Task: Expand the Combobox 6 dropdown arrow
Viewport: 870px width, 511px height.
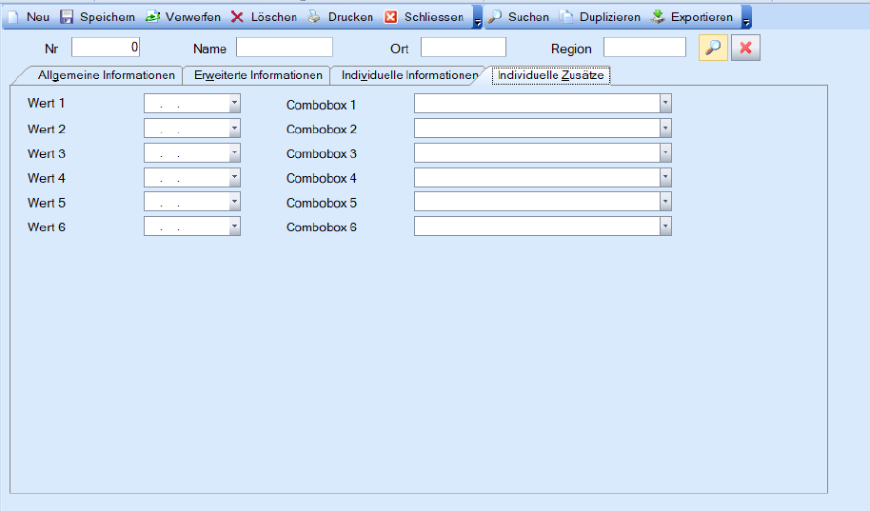Action: pyautogui.click(x=665, y=226)
